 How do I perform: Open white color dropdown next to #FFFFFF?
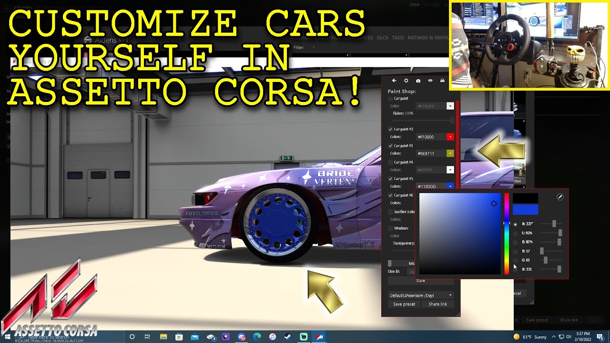pyautogui.click(x=450, y=170)
